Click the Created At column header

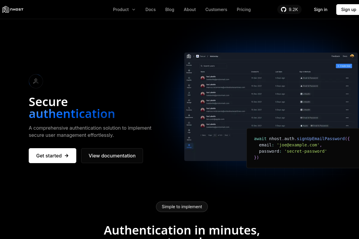[255, 72]
